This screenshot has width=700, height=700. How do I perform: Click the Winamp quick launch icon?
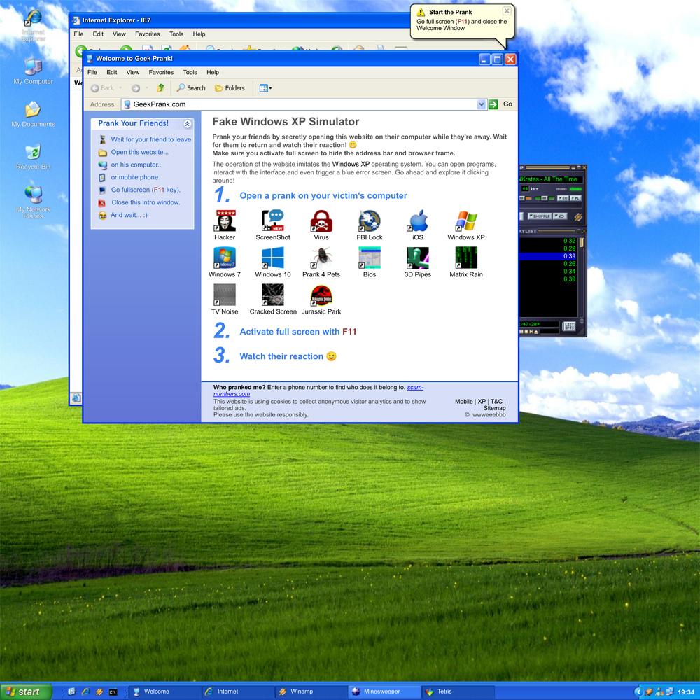(99, 692)
